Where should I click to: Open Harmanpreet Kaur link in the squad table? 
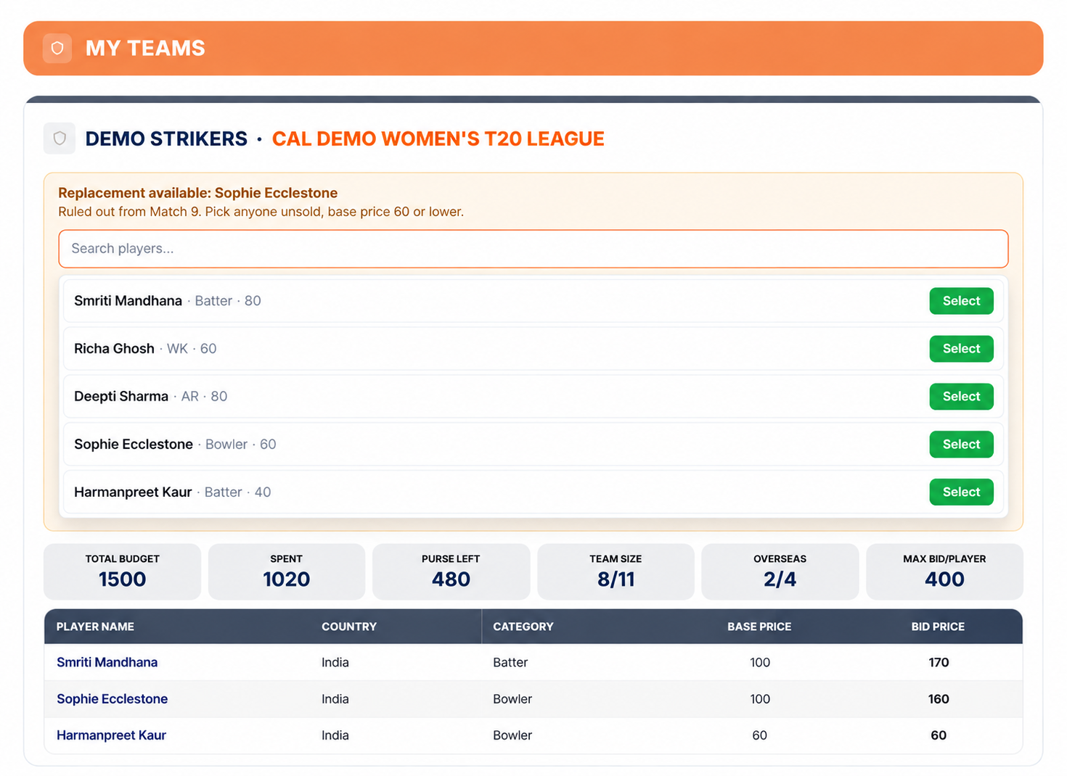coord(111,735)
